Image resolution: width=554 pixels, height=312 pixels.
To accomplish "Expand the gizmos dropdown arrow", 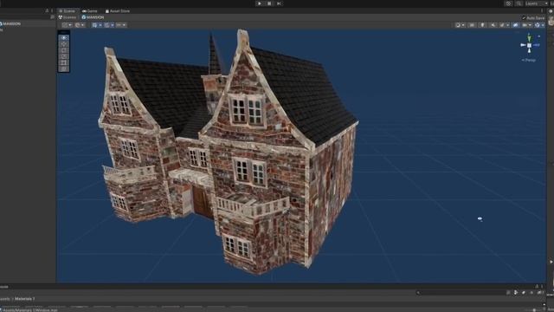I will (543, 25).
